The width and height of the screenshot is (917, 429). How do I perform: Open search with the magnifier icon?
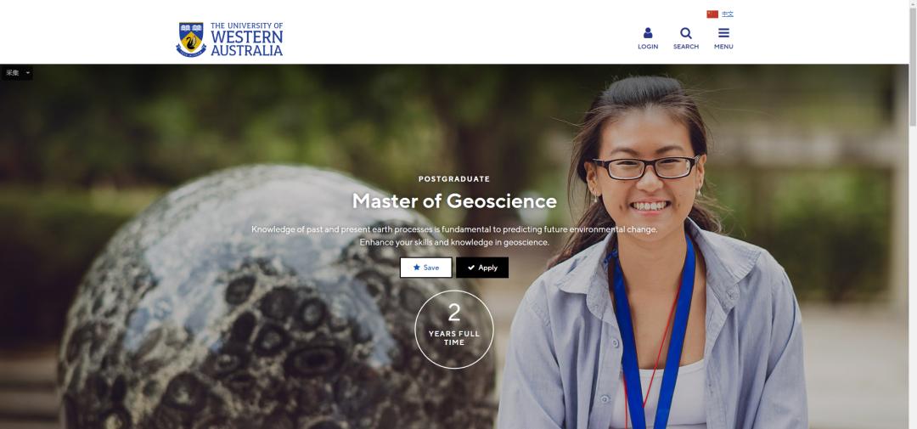(x=685, y=33)
